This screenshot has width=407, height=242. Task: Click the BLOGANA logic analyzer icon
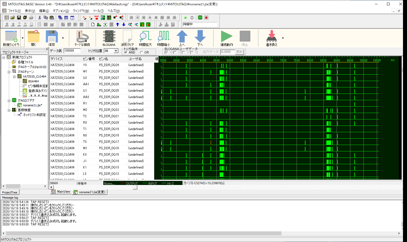coord(109,38)
